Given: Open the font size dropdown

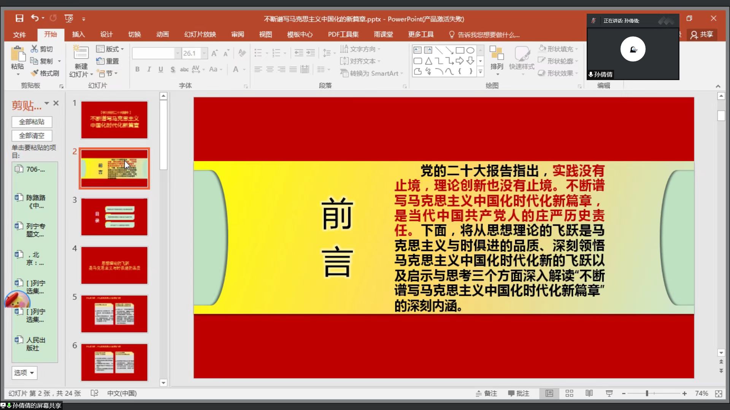Looking at the screenshot, I should 204,53.
